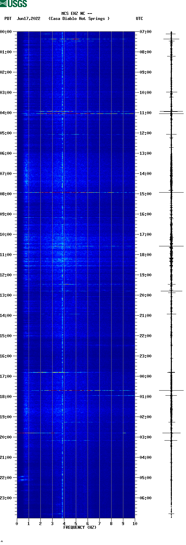The height and width of the screenshot is (545, 186).
Task: Click PDT time label '10:00'
Action: (x=6, y=234)
